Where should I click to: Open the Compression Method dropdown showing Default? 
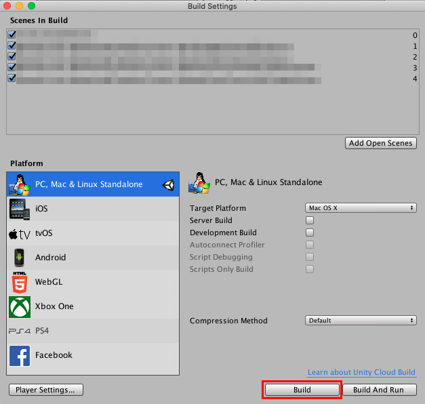[361, 321]
